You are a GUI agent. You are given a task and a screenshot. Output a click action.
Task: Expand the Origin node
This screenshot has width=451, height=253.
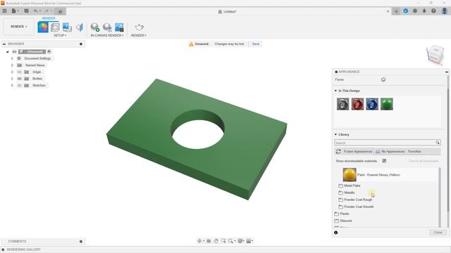coord(12,72)
